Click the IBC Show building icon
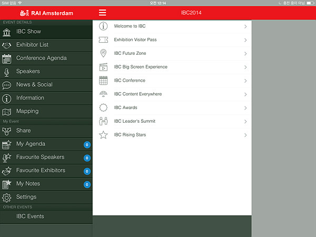 click(7, 32)
